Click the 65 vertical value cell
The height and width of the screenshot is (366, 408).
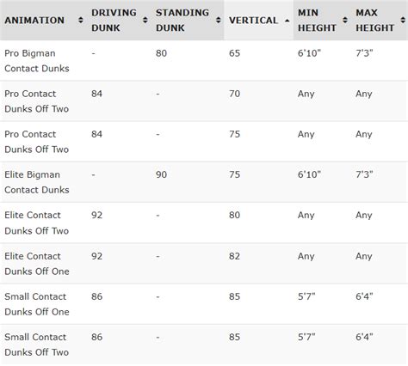tap(234, 53)
